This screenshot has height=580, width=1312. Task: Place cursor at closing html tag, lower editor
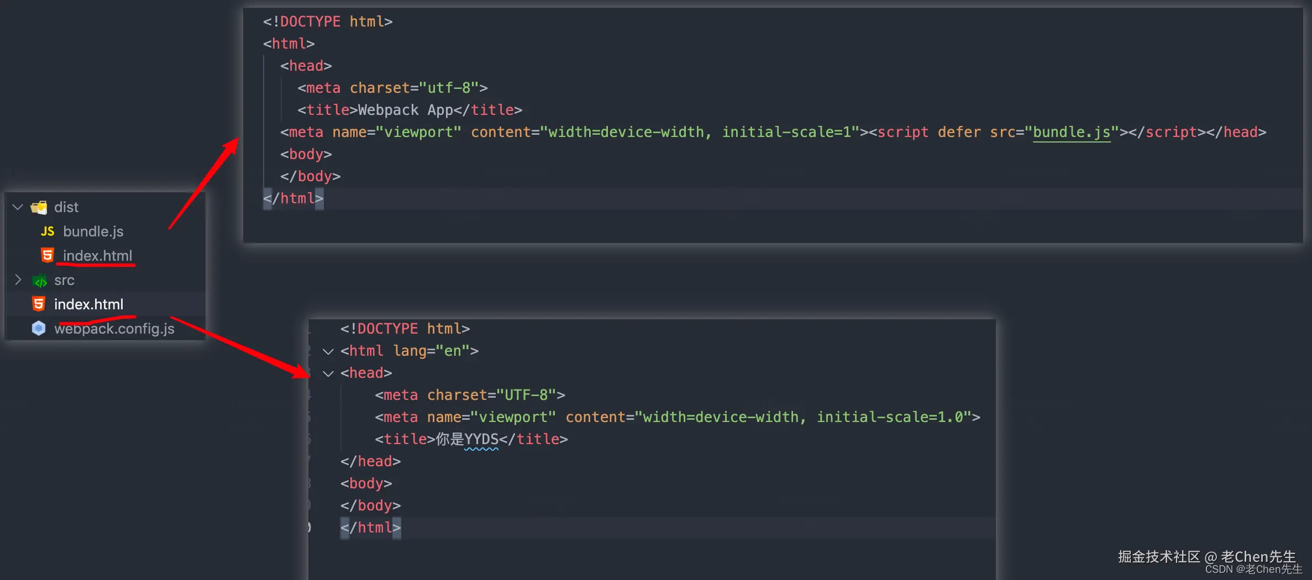pos(371,528)
